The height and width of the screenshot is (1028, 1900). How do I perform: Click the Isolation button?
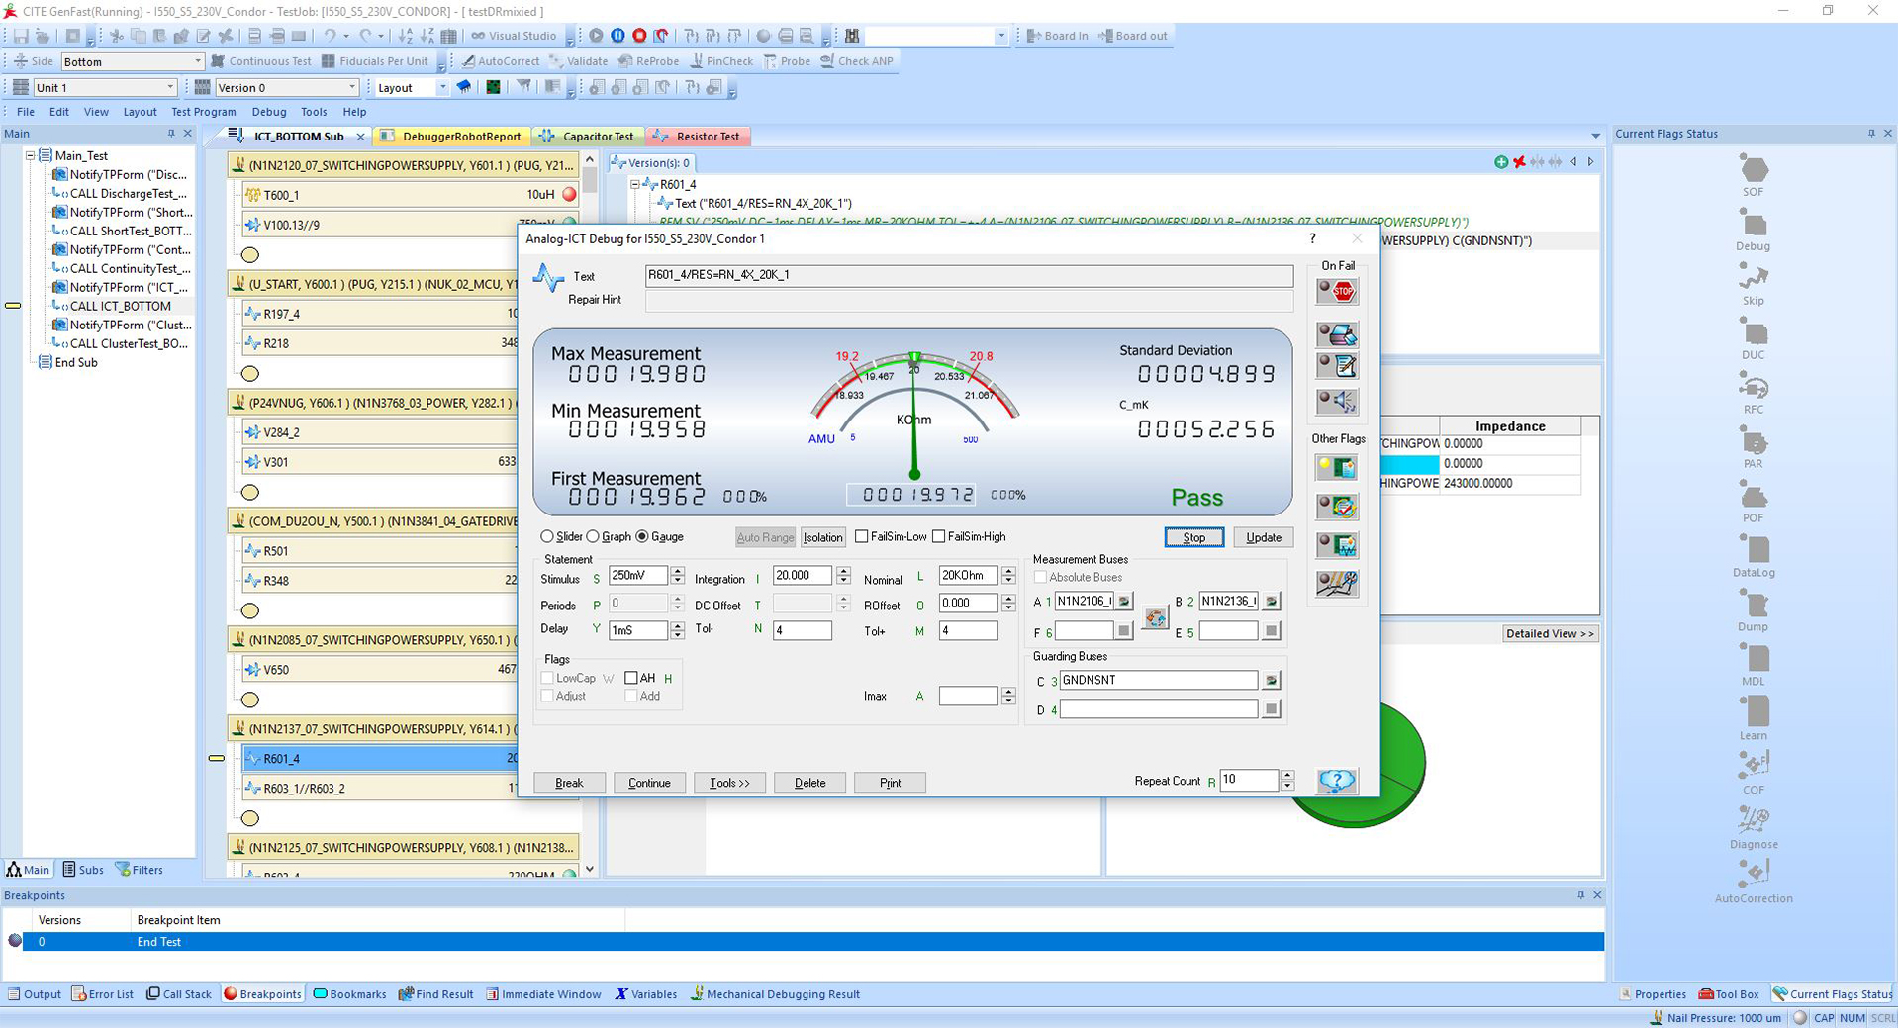[822, 537]
